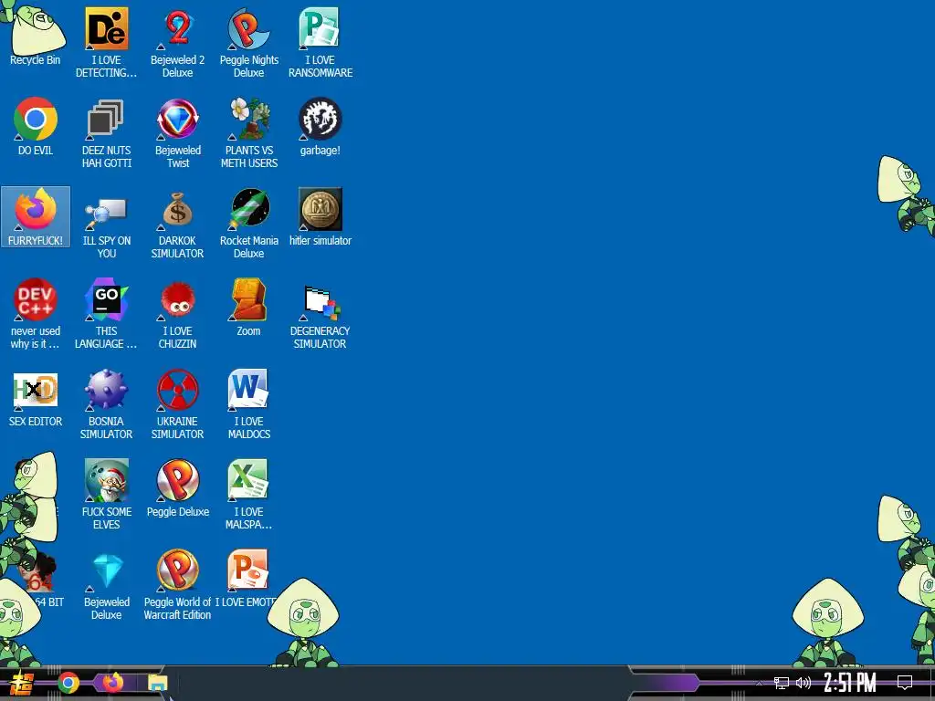935x701 pixels.
Task: Select the Zoom desktop shortcut
Action: tap(248, 307)
